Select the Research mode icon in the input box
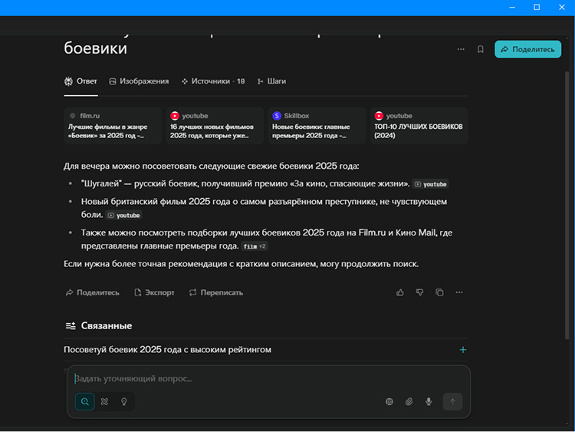Image resolution: width=575 pixels, height=432 pixels. pyautogui.click(x=104, y=401)
